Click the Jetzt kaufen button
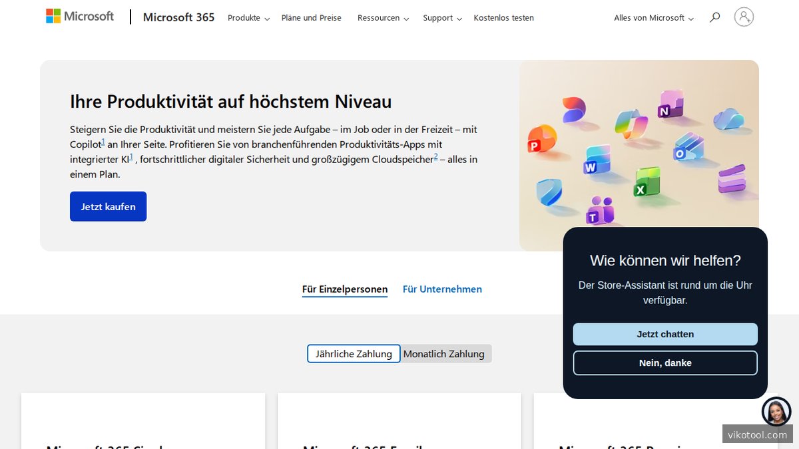The image size is (799, 449). [x=108, y=206]
